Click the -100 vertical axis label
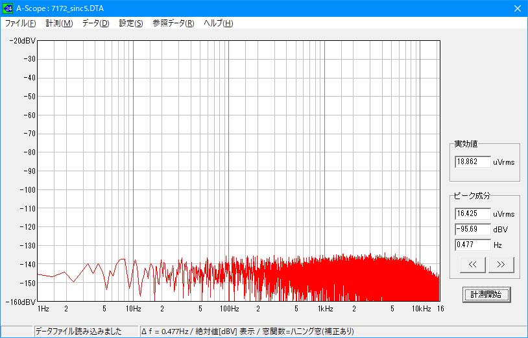Screen dimensions: 528x338 (28, 190)
